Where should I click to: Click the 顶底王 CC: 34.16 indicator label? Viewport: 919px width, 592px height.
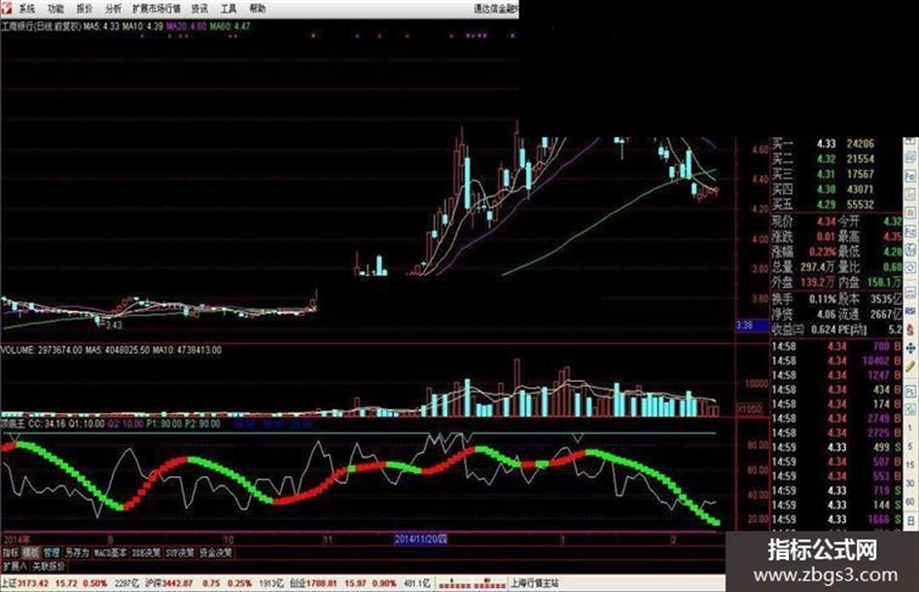33,423
